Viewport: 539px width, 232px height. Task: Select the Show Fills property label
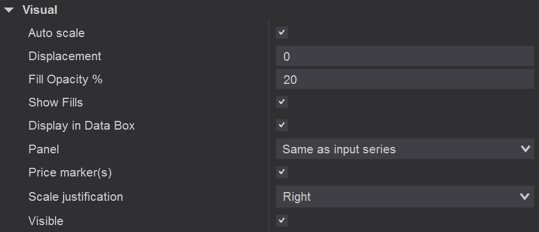(56, 102)
